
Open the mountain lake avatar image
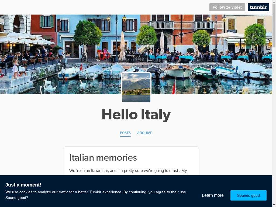(x=136, y=87)
